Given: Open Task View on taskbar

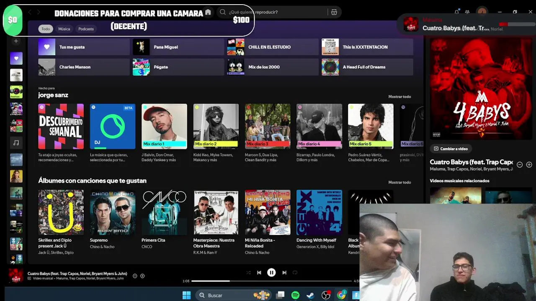Looking at the screenshot, I should coord(281,295).
